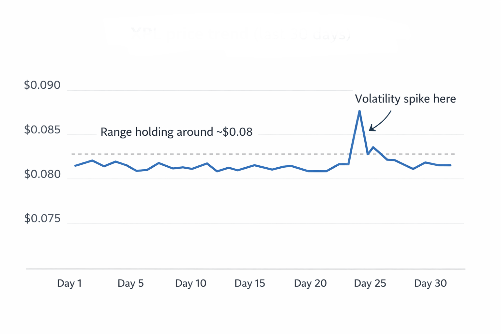Screen dimensions: 501x334
Task: Click the Day 20 x-axis label
Action: click(310, 283)
